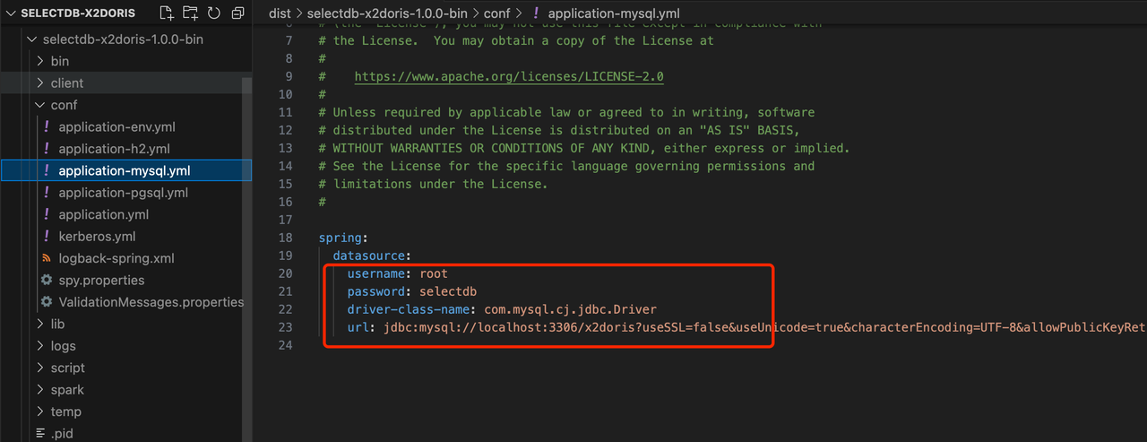Select the dist breadcrumb segment
Viewport: 1147px width, 442px height.
coord(280,13)
